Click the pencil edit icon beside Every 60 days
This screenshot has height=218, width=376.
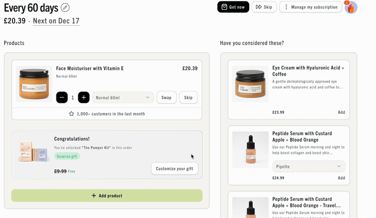coord(65,8)
